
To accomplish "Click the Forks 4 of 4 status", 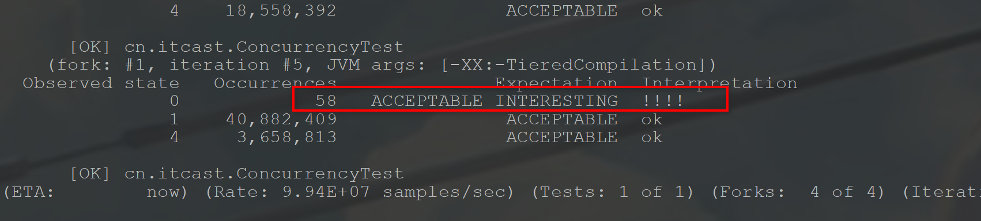I will coord(798,192).
